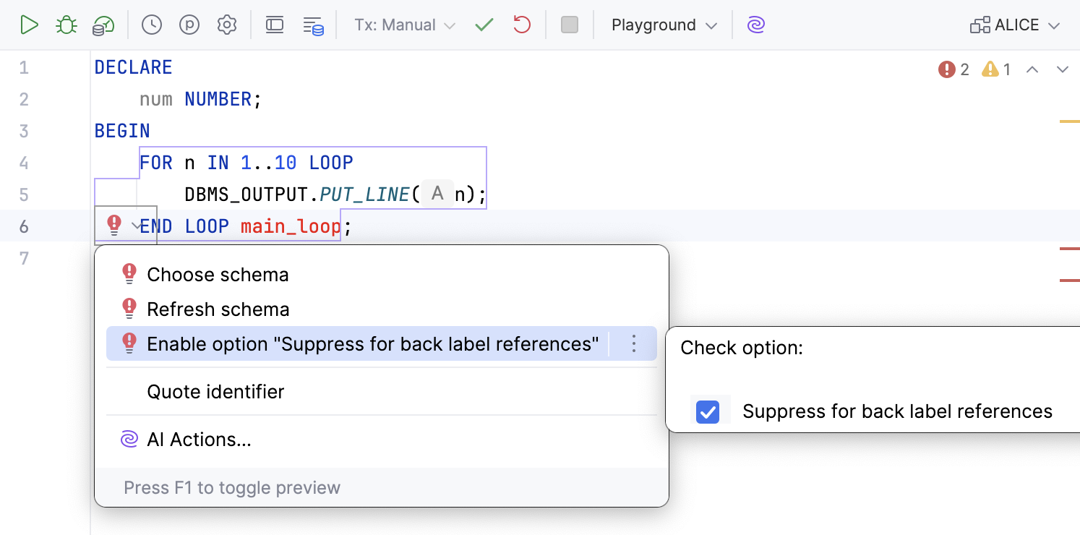Open query history via the clock icon
1080x535 pixels.
pyautogui.click(x=151, y=24)
